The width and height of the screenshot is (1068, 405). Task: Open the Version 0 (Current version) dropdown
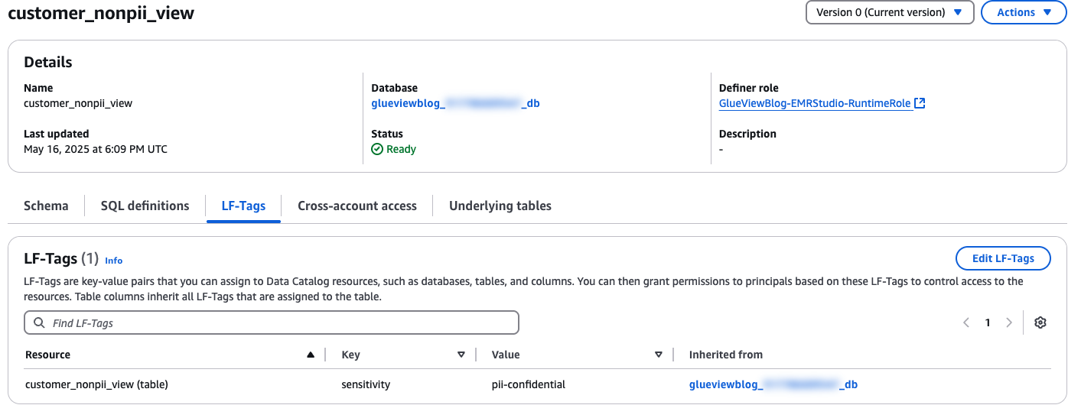(889, 12)
